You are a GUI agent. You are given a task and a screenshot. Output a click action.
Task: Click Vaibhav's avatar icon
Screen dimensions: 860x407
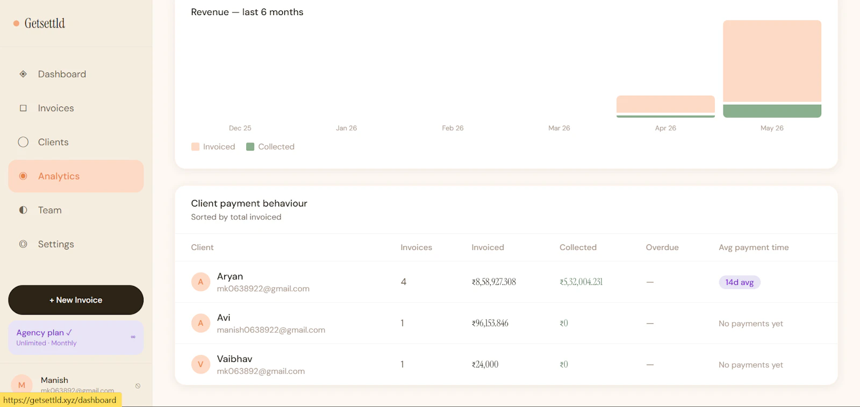click(200, 365)
